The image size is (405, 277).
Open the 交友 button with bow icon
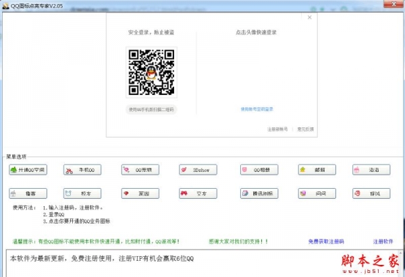coord(198,193)
